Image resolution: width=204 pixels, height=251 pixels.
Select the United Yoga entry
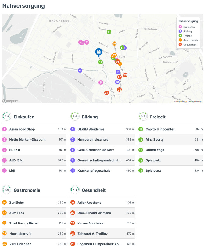pos(171,150)
